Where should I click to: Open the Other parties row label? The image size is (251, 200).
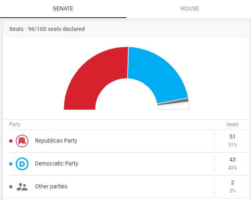(x=51, y=186)
